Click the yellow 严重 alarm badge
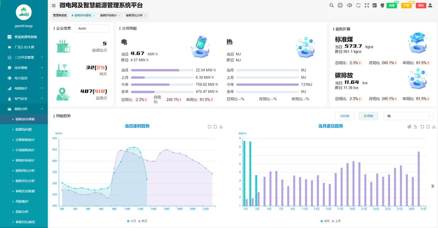438x228 pixels. point(406,5)
